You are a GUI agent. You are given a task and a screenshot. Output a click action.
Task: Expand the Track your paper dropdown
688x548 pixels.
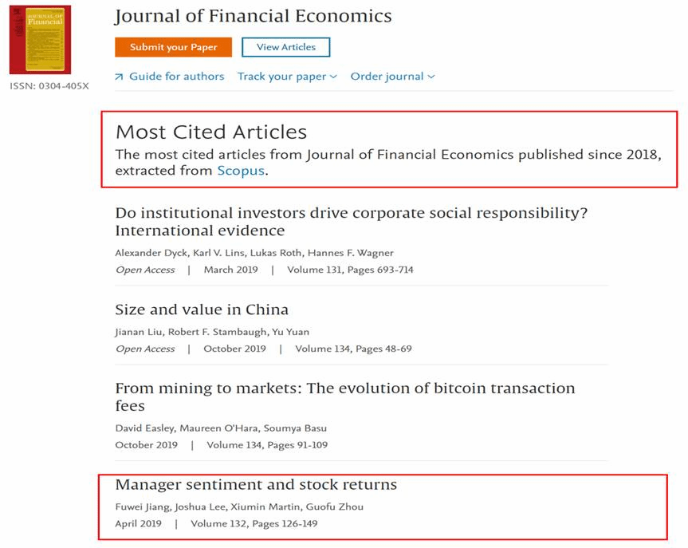287,77
